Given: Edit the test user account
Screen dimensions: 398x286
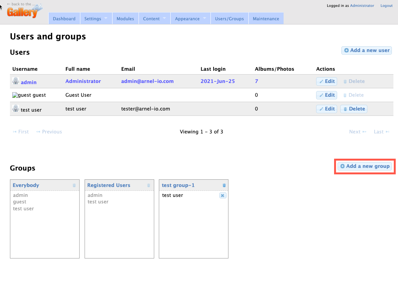Looking at the screenshot, I should tap(326, 109).
